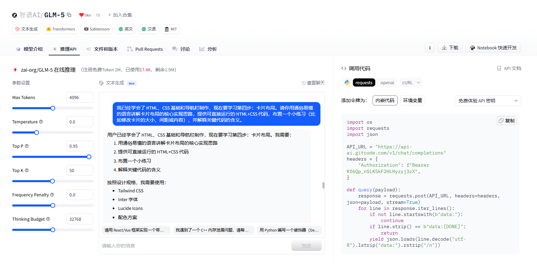Copy the model name GLM-5
Viewport: 537px width, 267px height.
pos(69,15)
